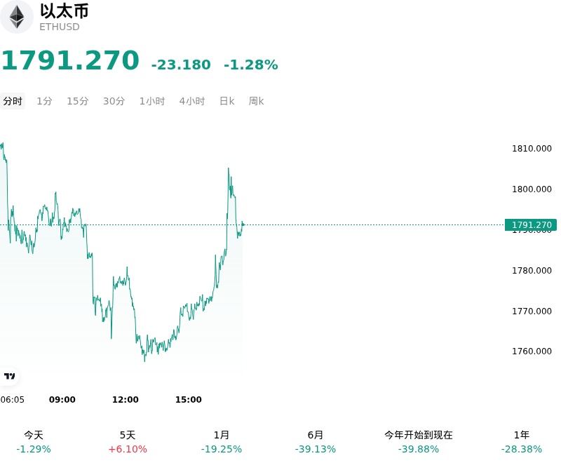The height and width of the screenshot is (463, 561).
Task: Select the 5天 performance range
Action: point(128,442)
